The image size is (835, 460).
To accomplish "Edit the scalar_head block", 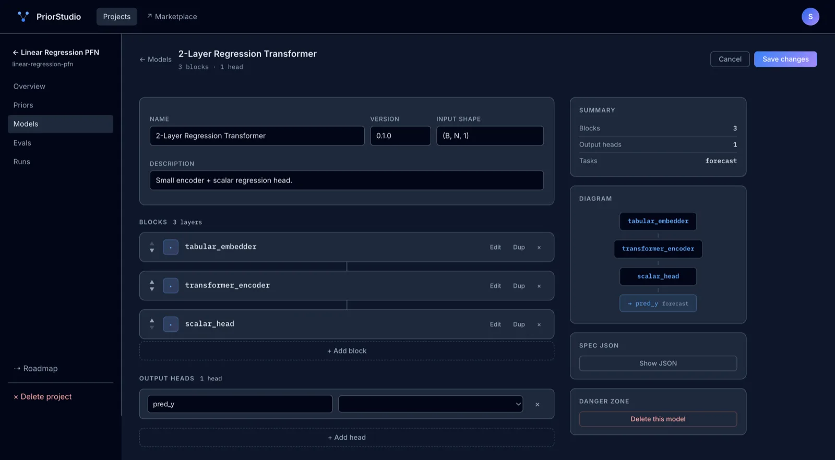I will click(495, 324).
